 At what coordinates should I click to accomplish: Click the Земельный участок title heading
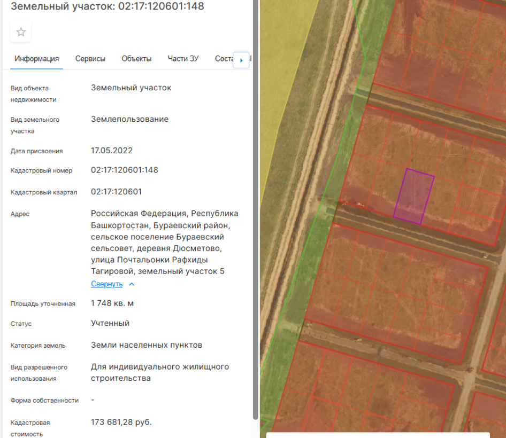click(x=107, y=7)
